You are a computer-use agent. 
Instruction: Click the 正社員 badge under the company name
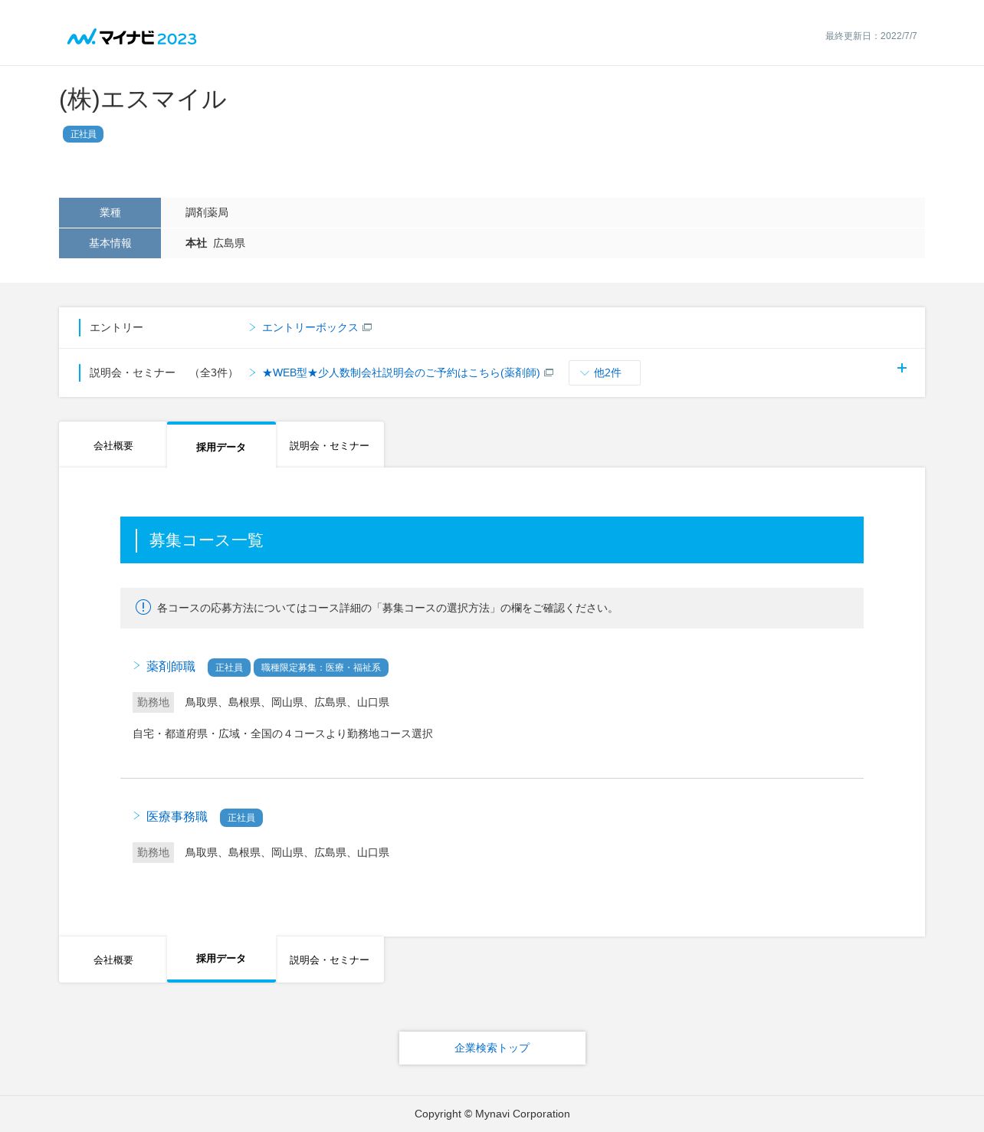[83, 134]
